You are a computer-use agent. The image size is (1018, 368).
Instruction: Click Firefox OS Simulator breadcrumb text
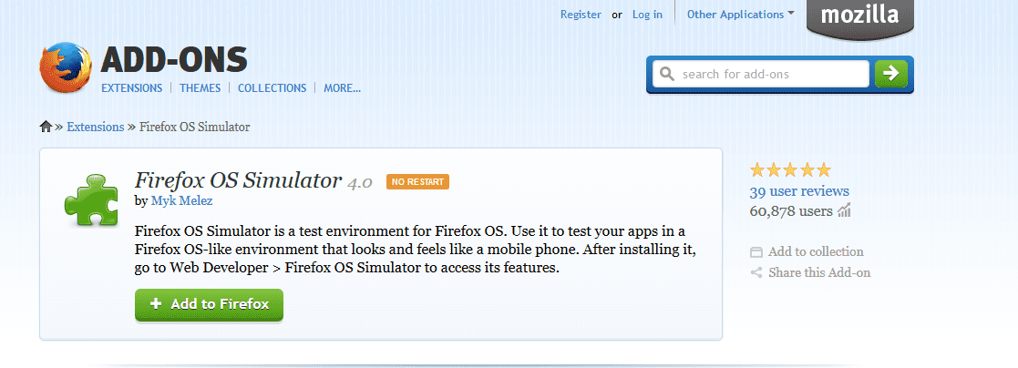click(195, 127)
